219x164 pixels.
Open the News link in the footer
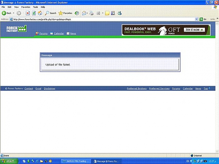(x=198, y=88)
